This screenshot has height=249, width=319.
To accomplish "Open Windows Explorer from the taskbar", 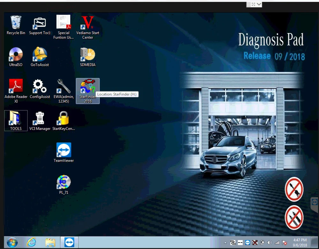I will coord(50,243).
